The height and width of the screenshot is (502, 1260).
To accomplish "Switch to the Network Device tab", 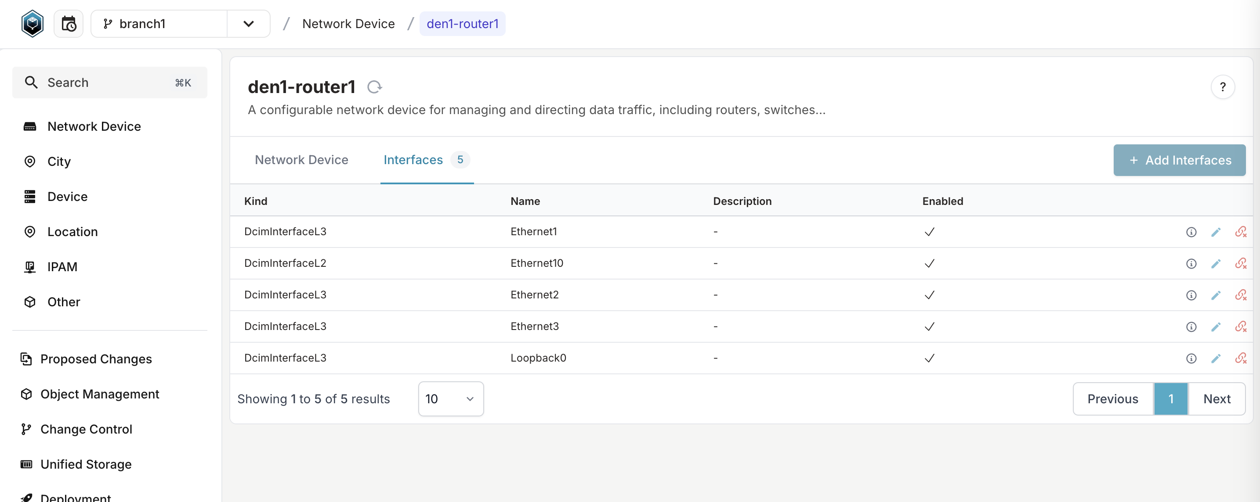I will point(301,160).
